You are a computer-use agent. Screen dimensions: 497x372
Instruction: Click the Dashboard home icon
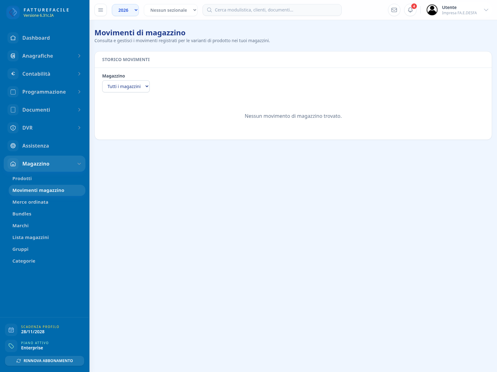(13, 38)
